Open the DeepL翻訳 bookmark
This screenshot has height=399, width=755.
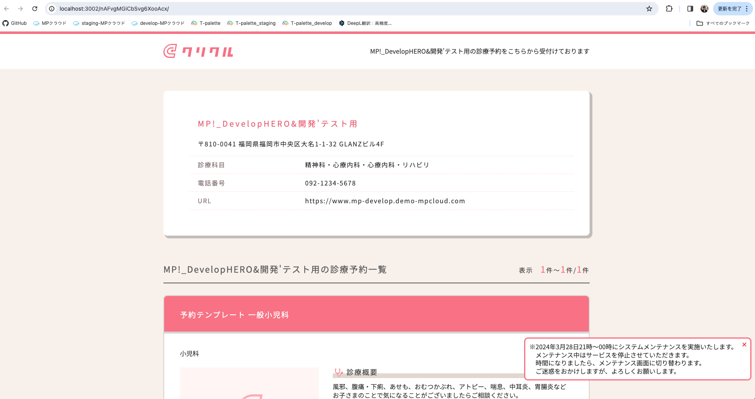365,23
